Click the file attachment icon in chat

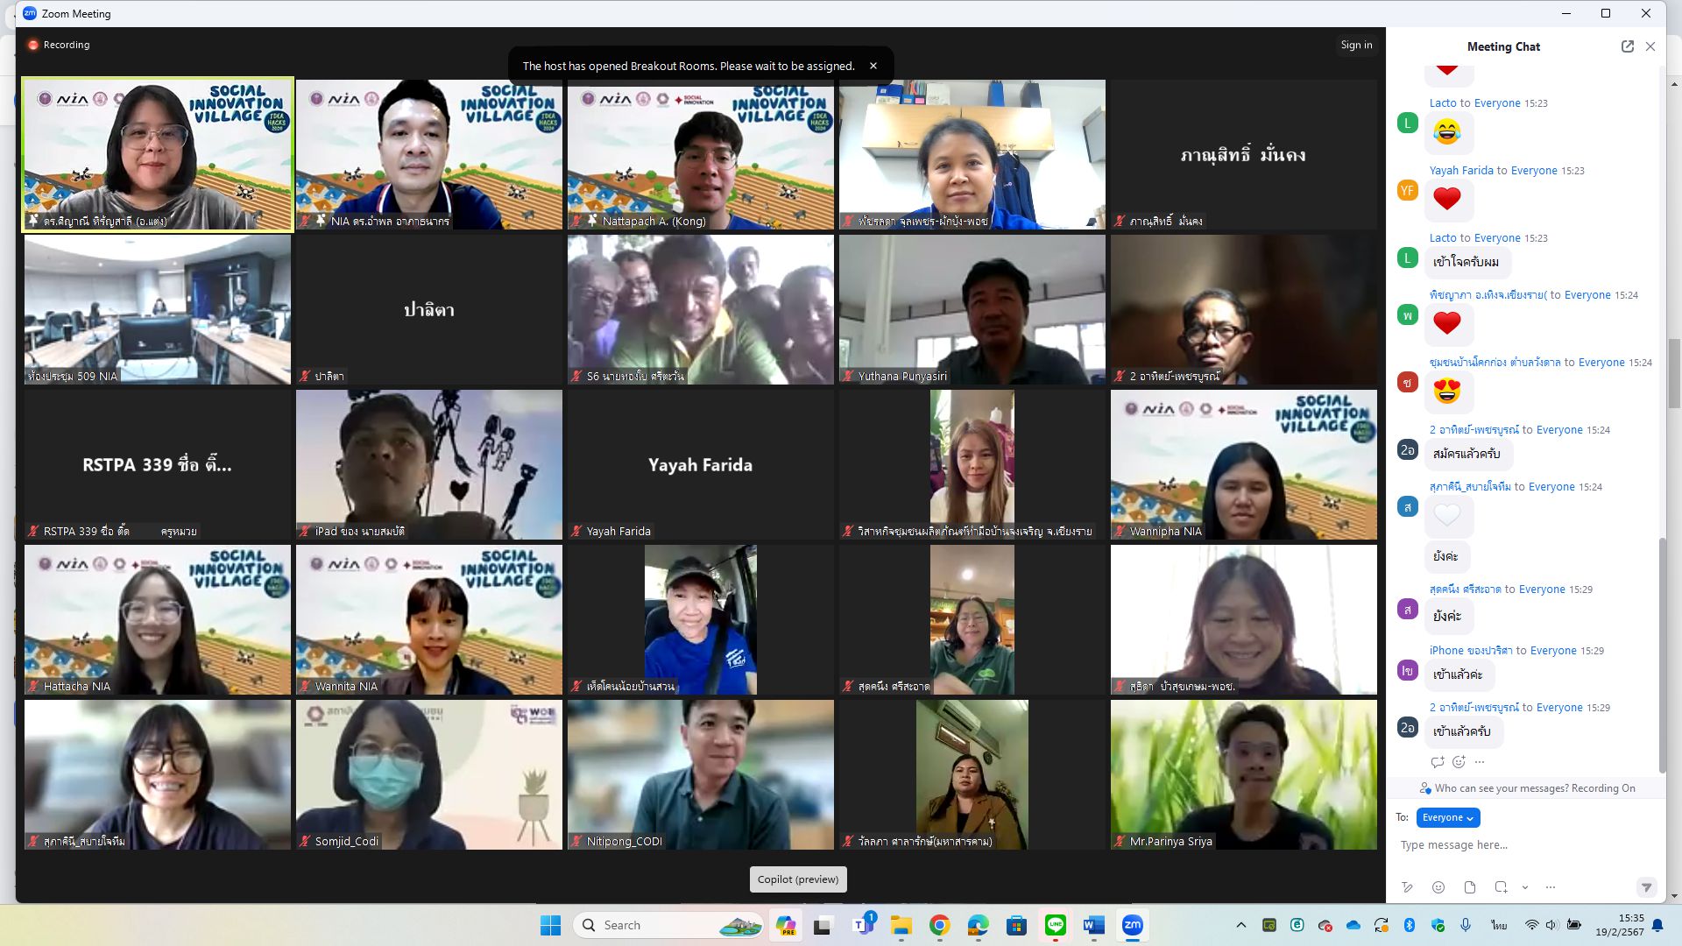(1470, 887)
